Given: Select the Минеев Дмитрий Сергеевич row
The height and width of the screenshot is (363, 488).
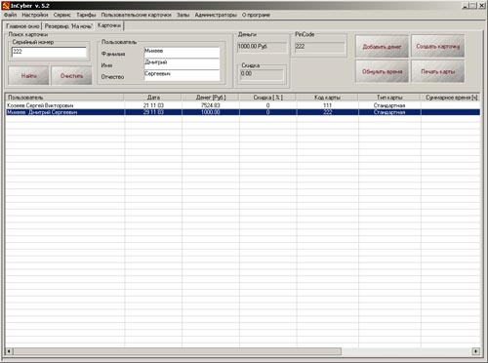Looking at the screenshot, I should [x=243, y=112].
